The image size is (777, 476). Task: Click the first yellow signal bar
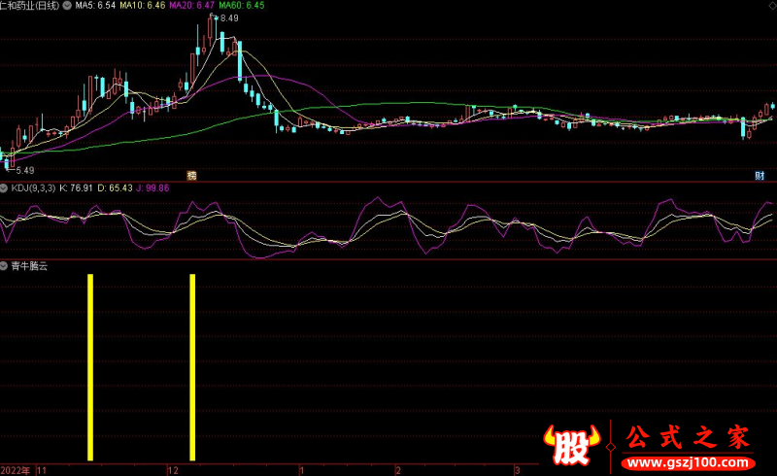90,367
